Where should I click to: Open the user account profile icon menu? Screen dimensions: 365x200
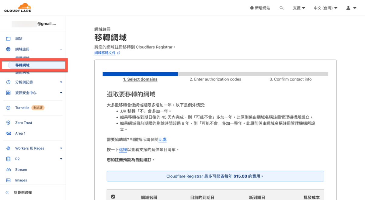click(x=351, y=8)
